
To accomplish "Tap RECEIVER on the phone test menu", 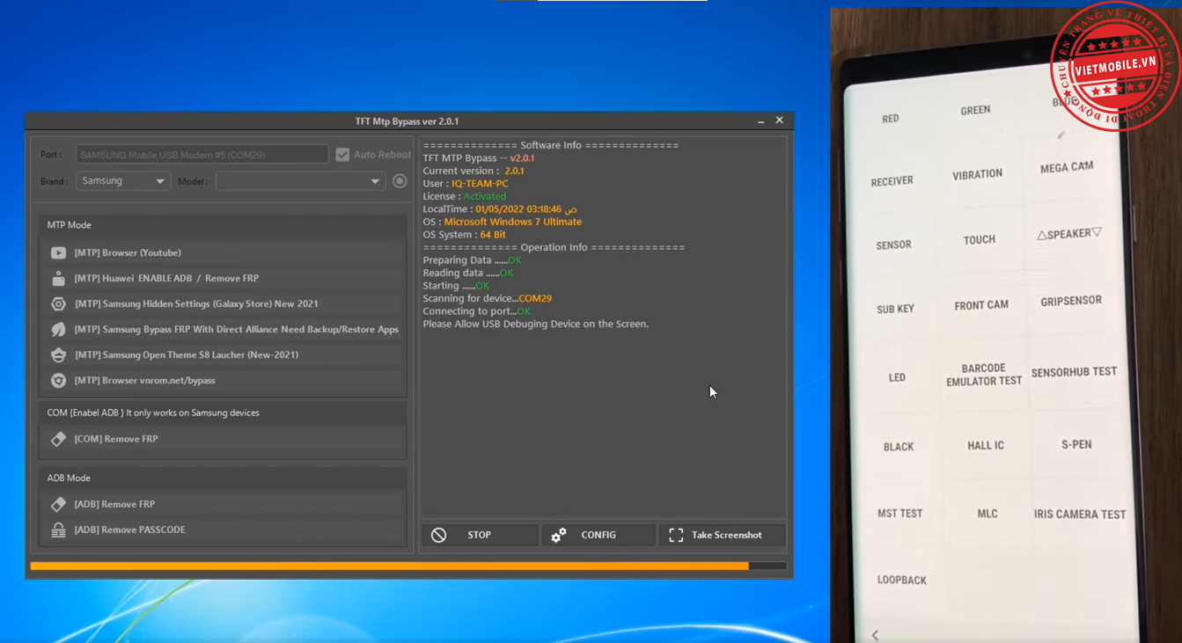I will click(x=892, y=181).
